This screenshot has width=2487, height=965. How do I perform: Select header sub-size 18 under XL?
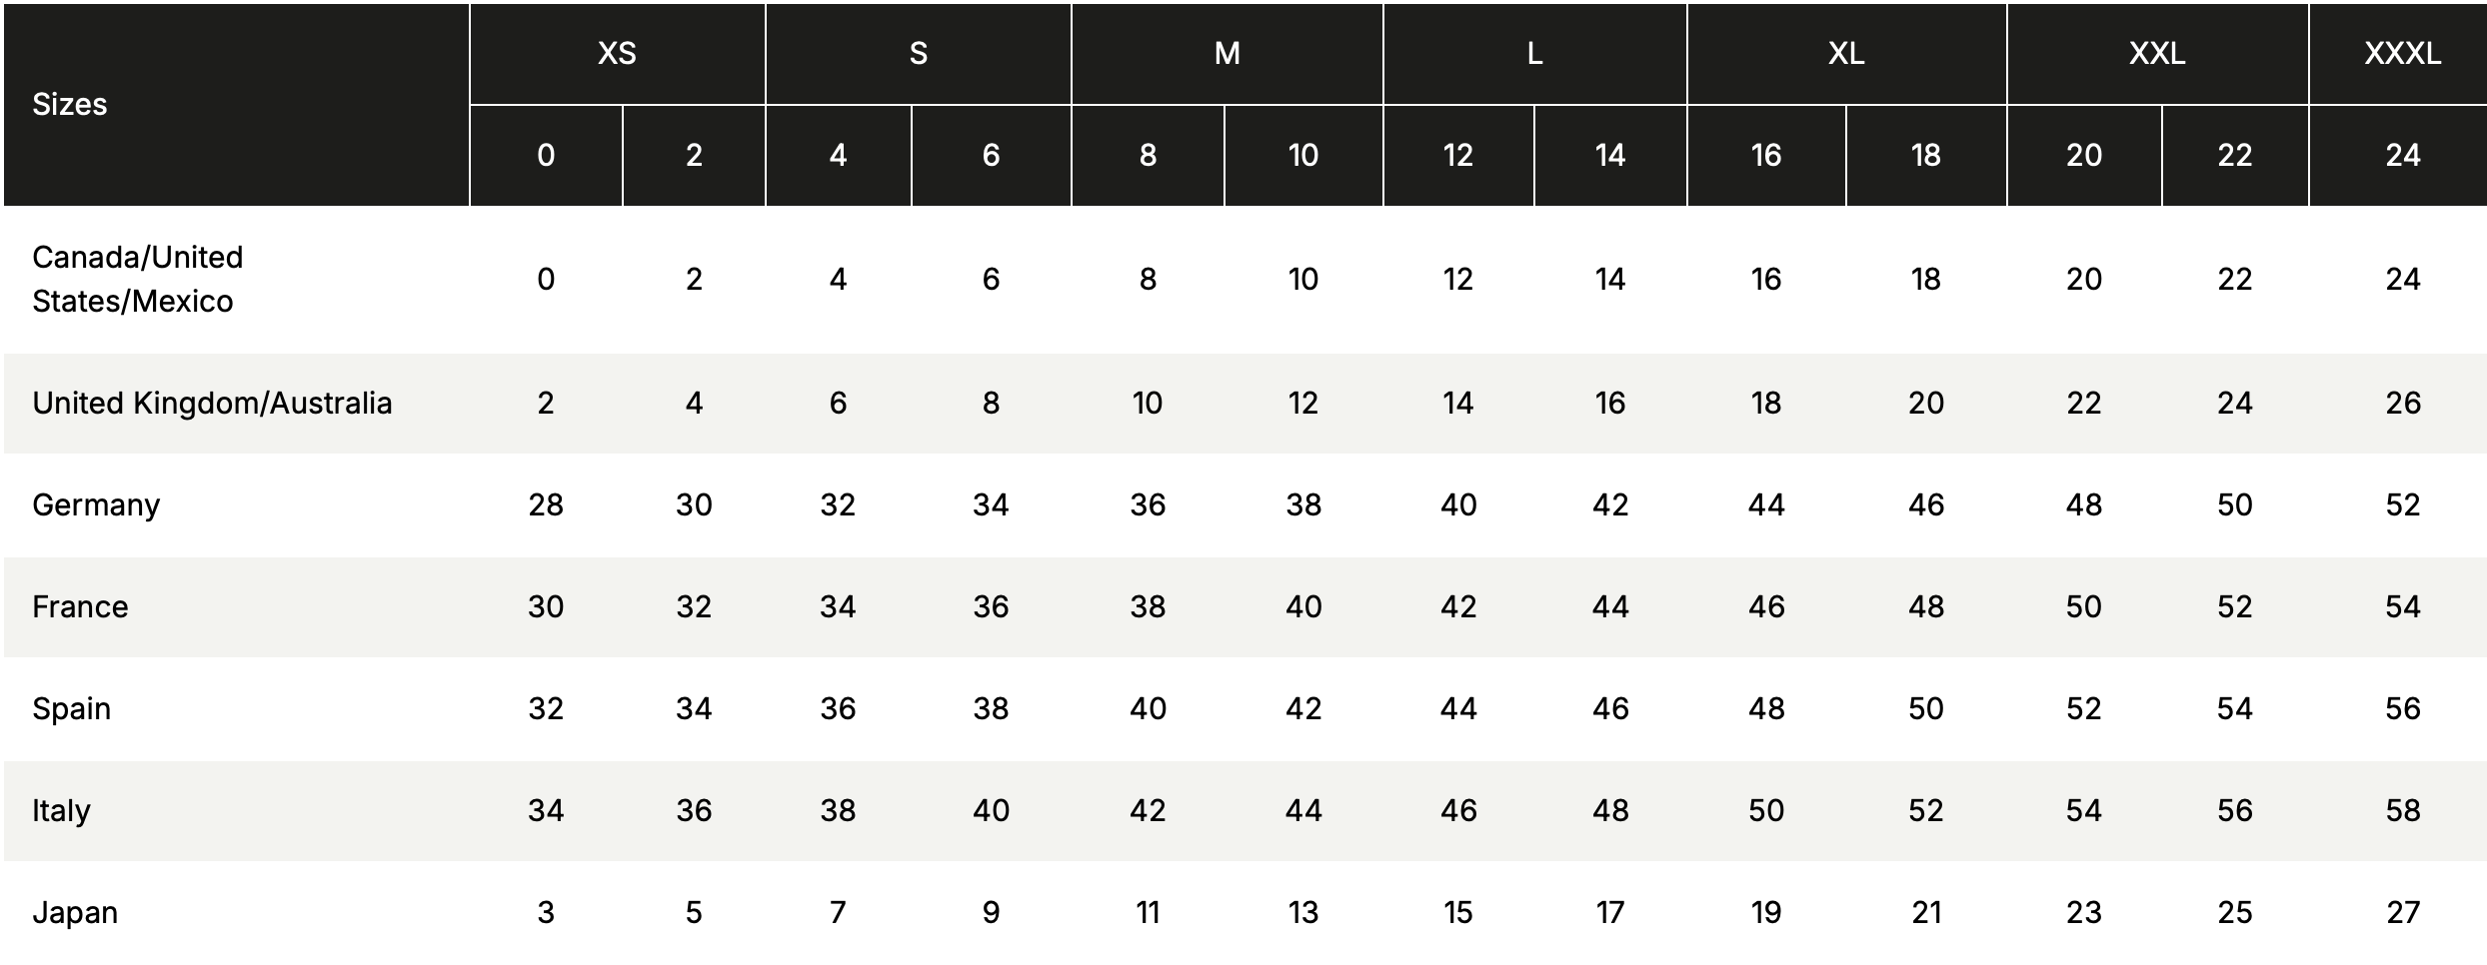coord(1925,155)
